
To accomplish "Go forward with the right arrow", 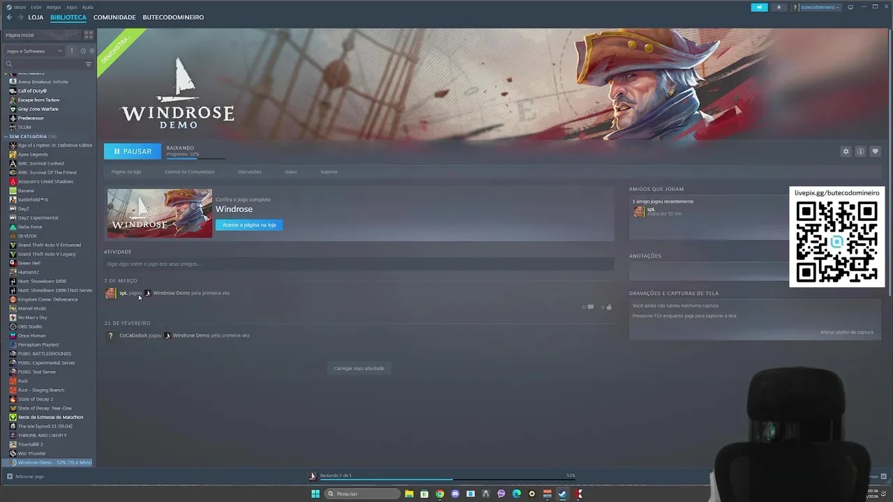I will coord(20,17).
